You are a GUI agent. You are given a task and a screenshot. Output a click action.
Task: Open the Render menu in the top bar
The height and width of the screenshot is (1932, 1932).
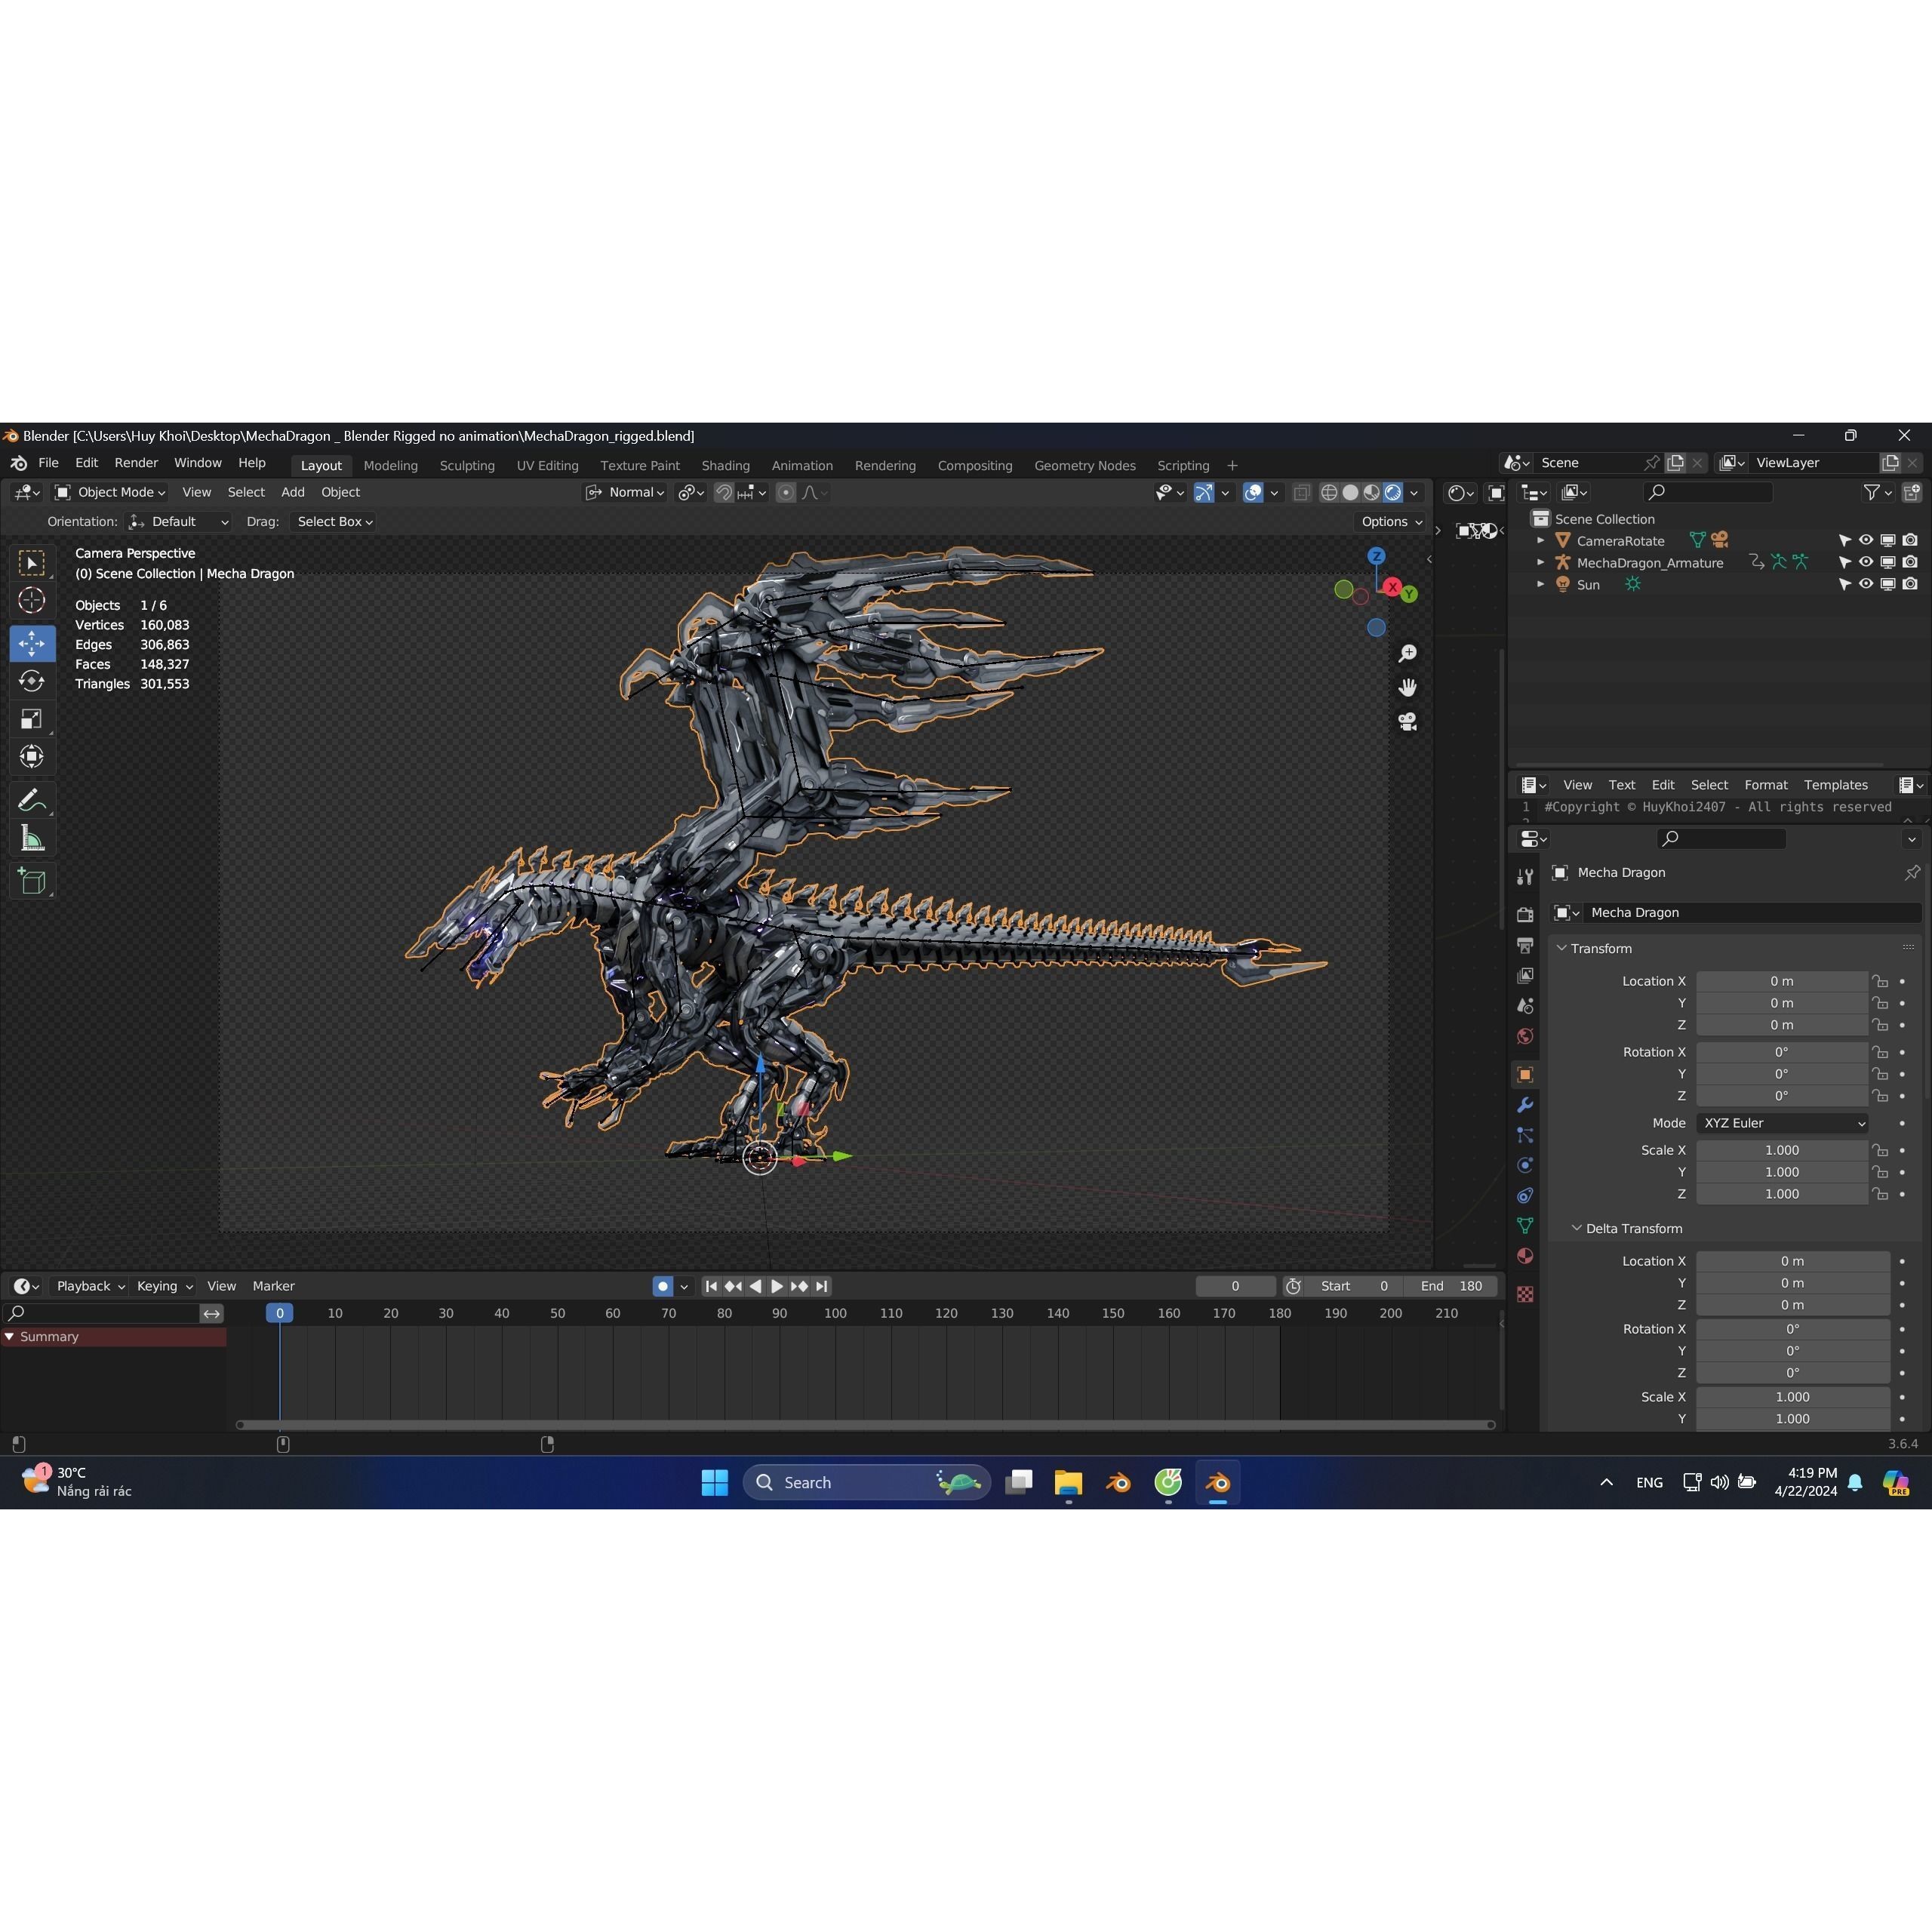[136, 462]
